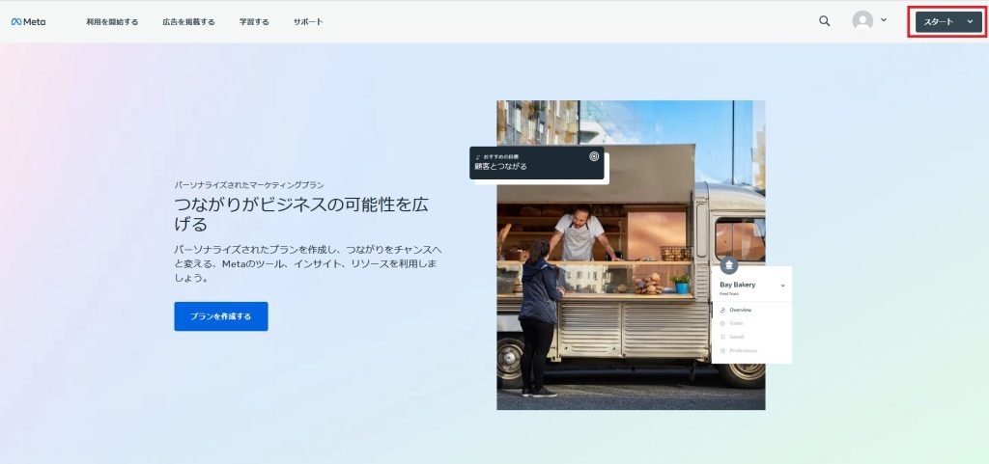Click the Bay Bakery store icon
Viewport: 989px width, 464px height.
coord(729,265)
